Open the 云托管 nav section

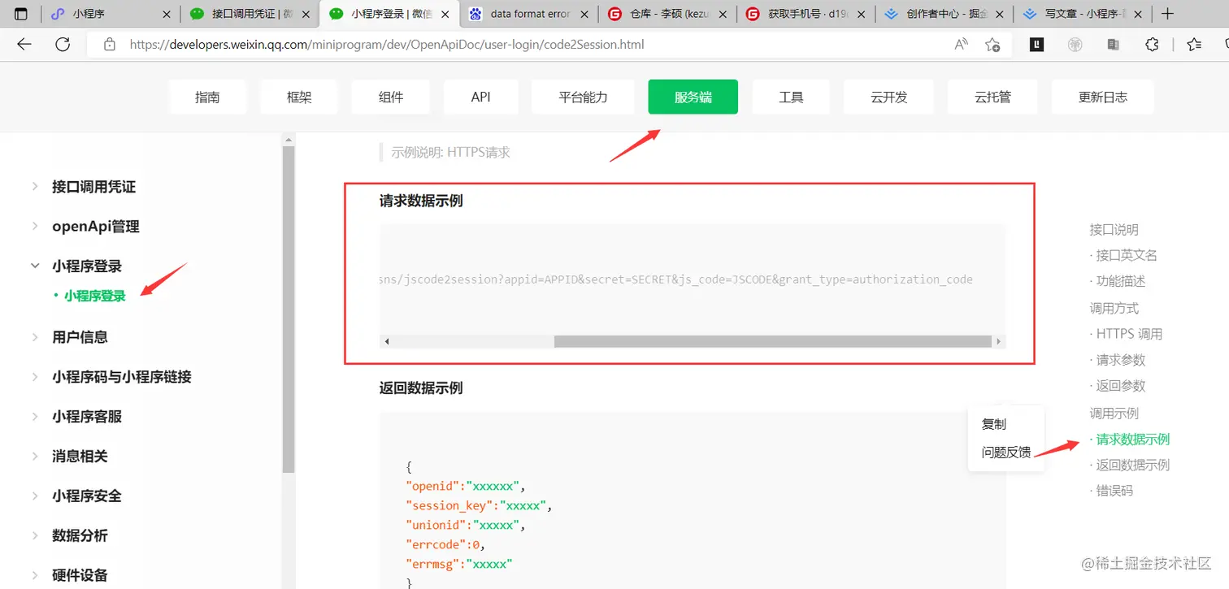click(x=992, y=97)
